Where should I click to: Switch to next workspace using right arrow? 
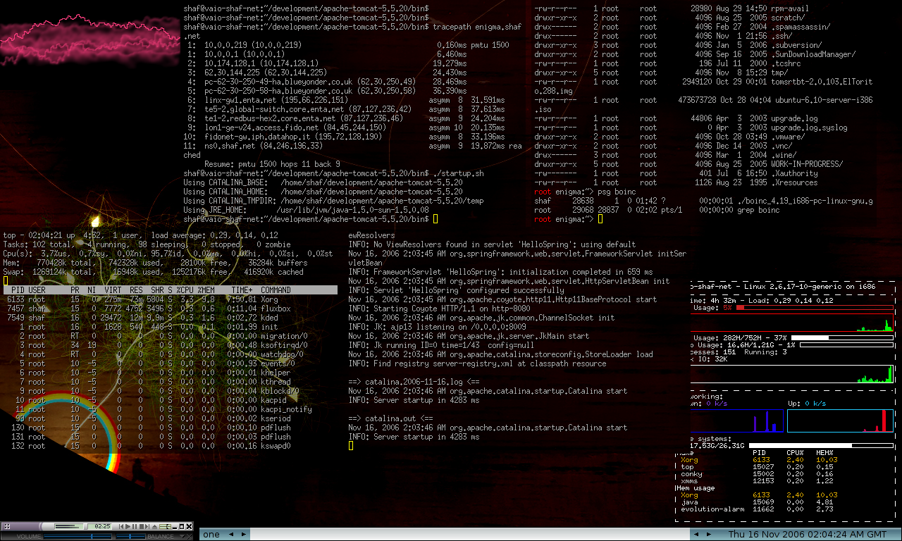[x=244, y=535]
